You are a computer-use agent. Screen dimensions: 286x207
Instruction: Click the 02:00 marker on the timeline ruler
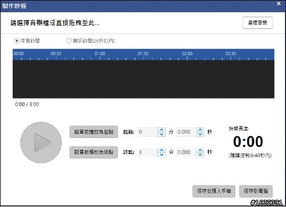187,53
